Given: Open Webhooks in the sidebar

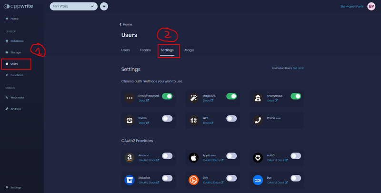Looking at the screenshot, I should pos(15,98).
